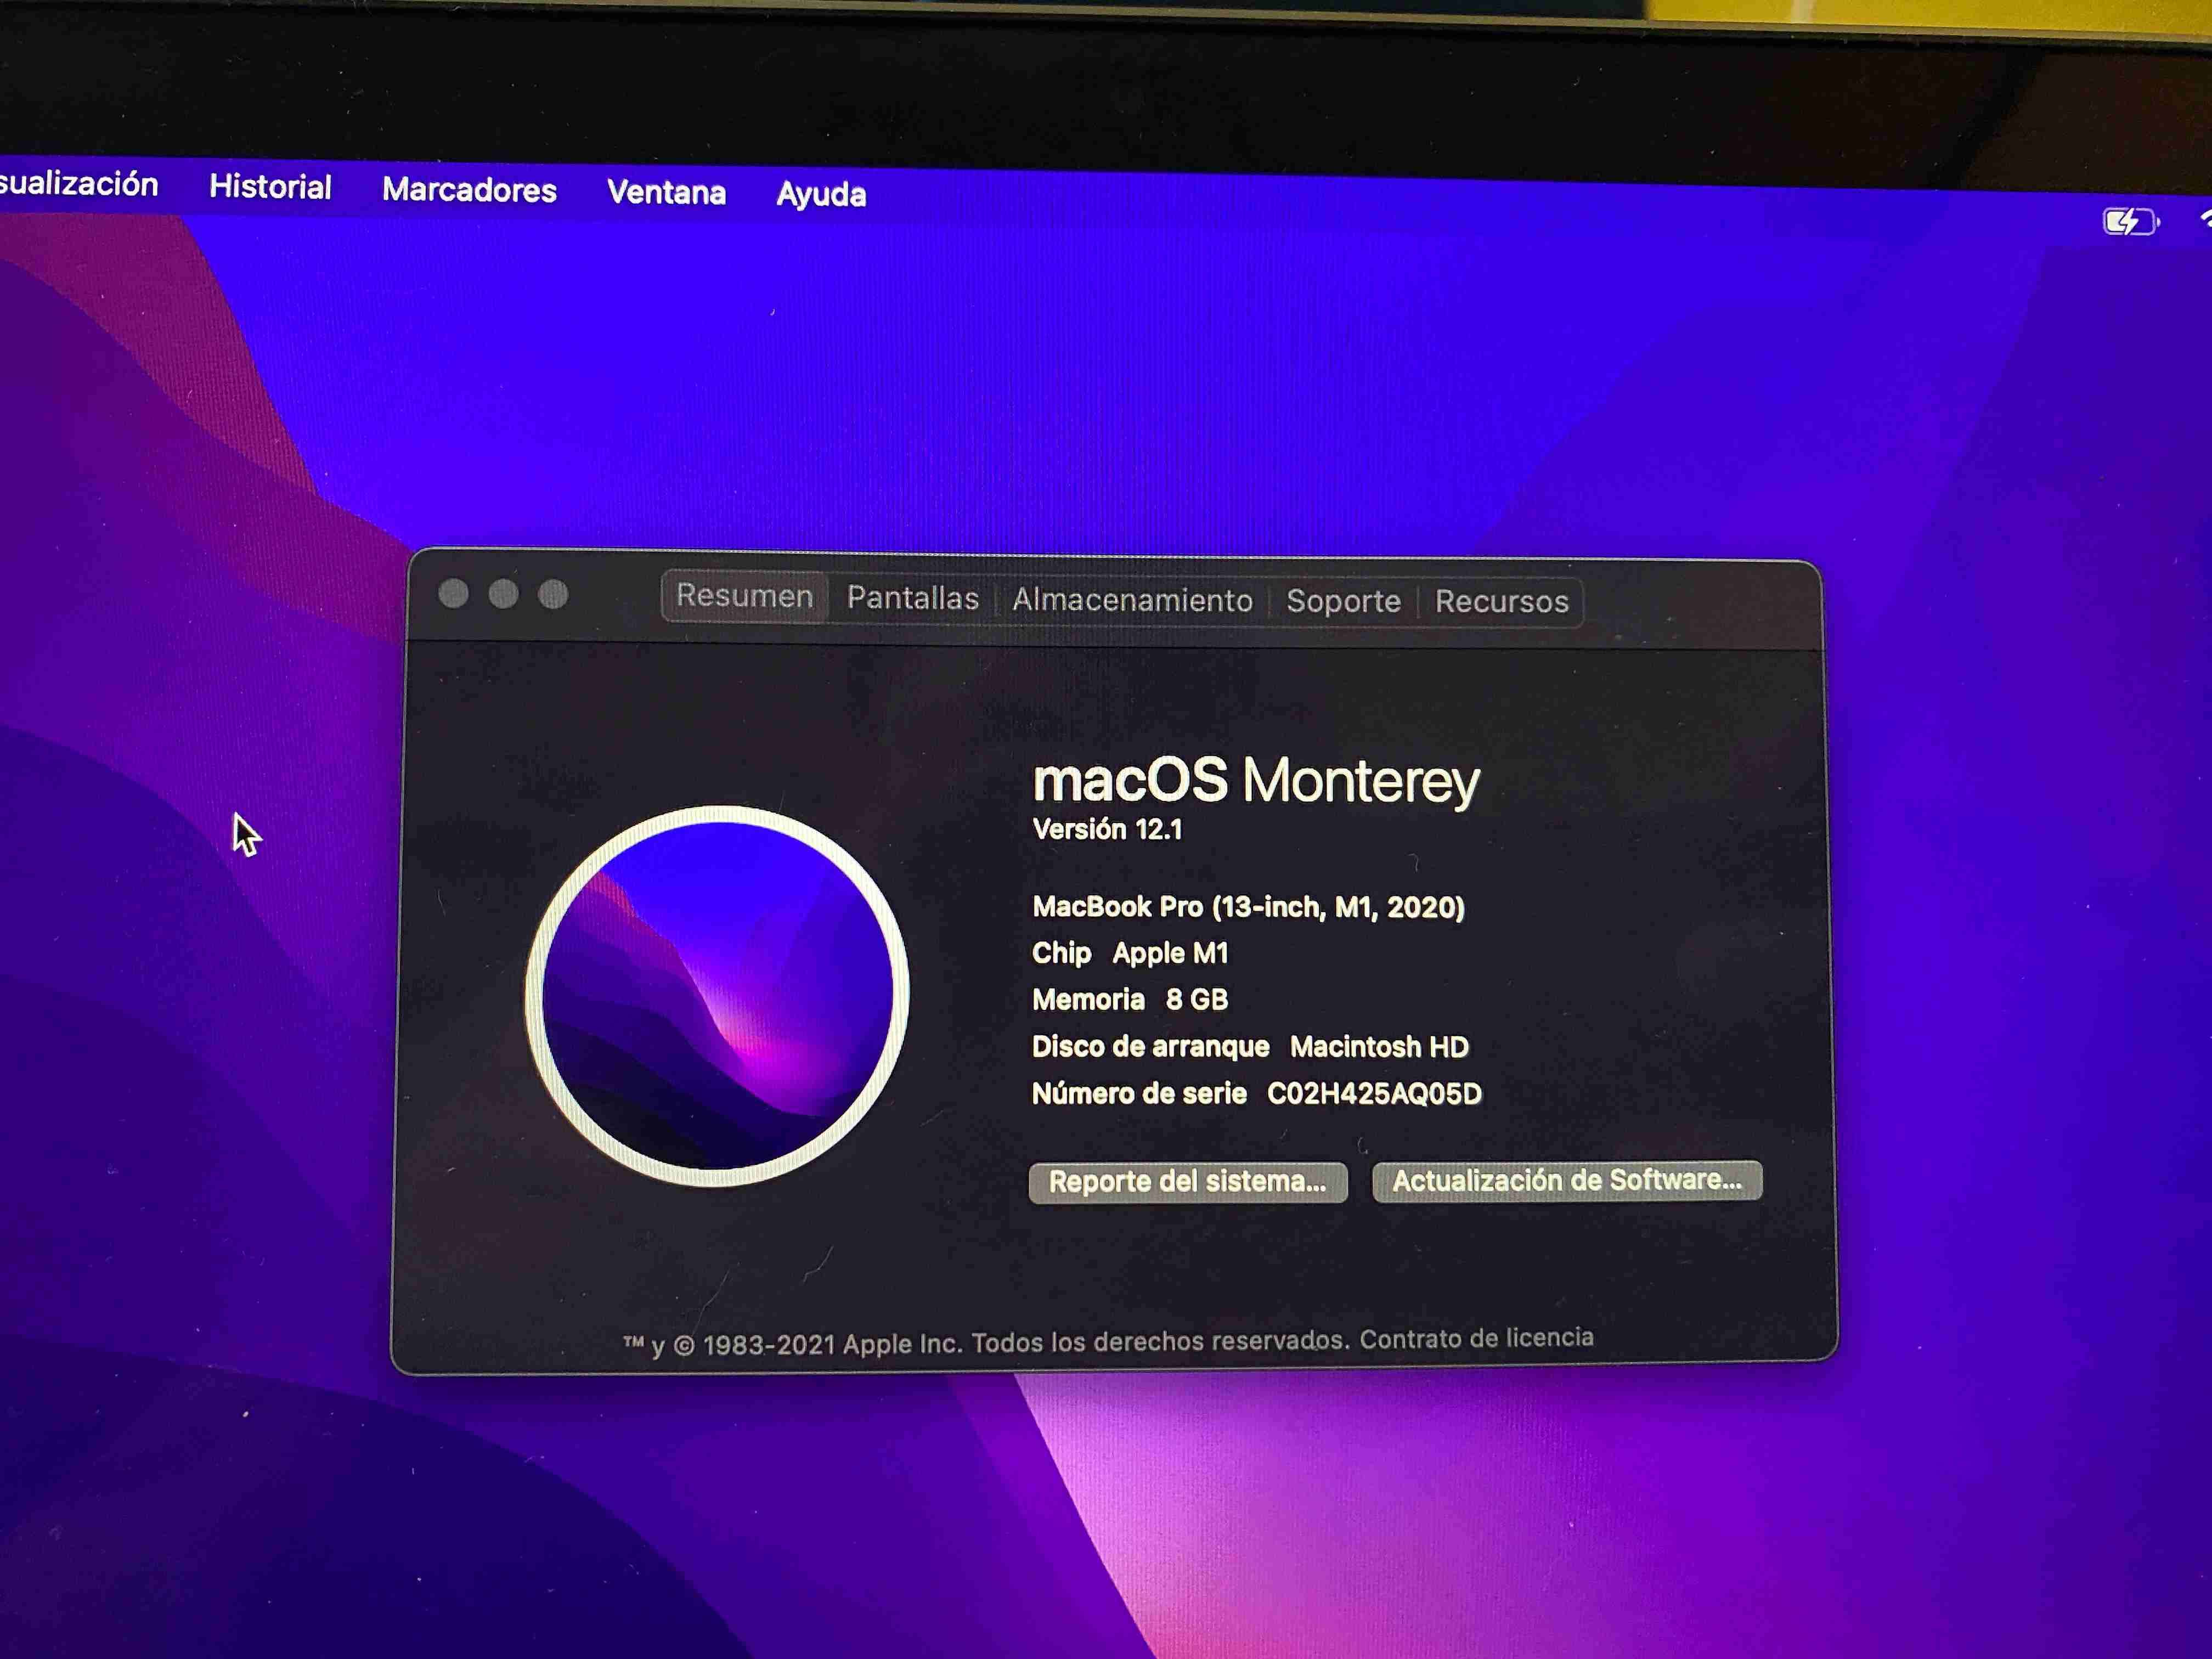Click the Reporte del sistema button
2212x1659 pixels.
pyautogui.click(x=1187, y=1182)
